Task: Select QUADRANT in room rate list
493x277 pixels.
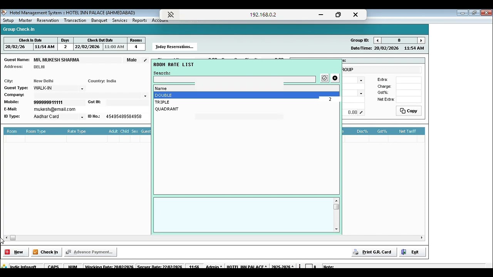Action: click(246, 109)
